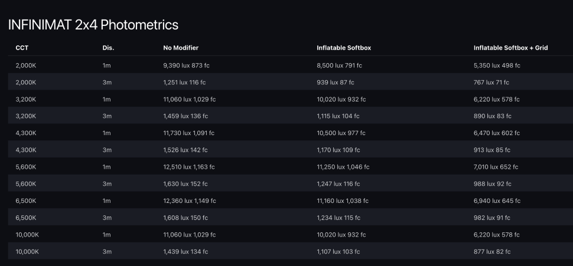Select the 1,247 lux 116 fc cell

click(338, 184)
